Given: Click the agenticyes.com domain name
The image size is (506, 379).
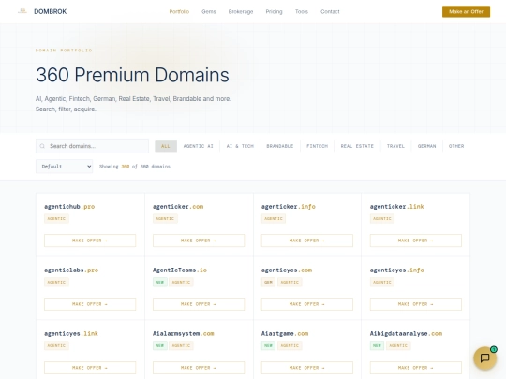Looking at the screenshot, I should [x=287, y=270].
